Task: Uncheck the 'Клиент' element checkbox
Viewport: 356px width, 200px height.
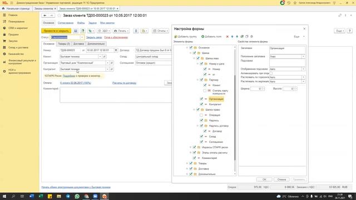Action: coord(205,85)
